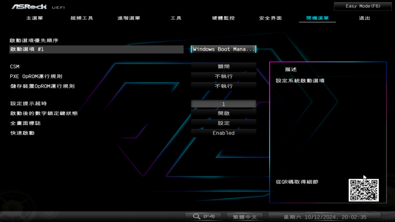Screen dimensions: 395x222
Task: Open the 硬體監控 tab
Action: pos(223,18)
